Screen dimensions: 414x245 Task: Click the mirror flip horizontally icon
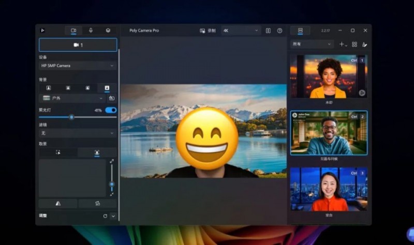pos(58,204)
